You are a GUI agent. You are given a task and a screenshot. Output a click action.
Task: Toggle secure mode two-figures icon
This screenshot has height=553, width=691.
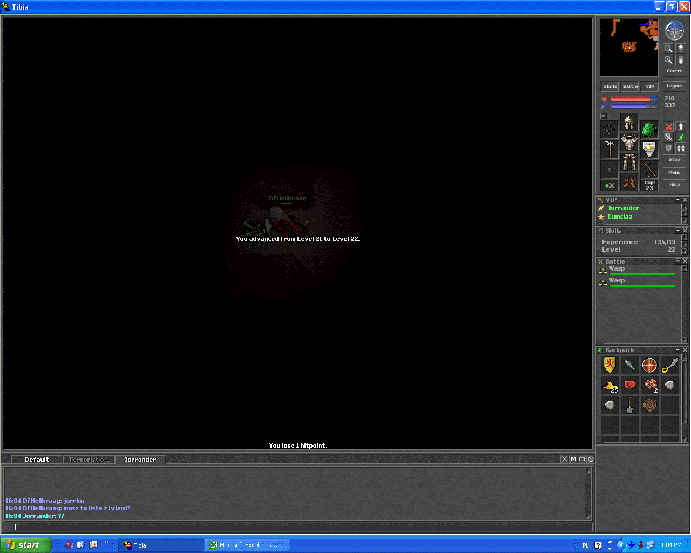(681, 148)
